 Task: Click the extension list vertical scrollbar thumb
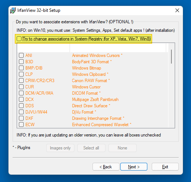171,57
